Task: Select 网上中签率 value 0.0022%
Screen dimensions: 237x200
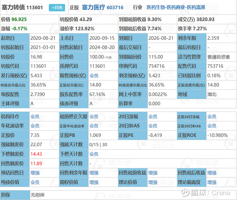Action: tap(158, 94)
